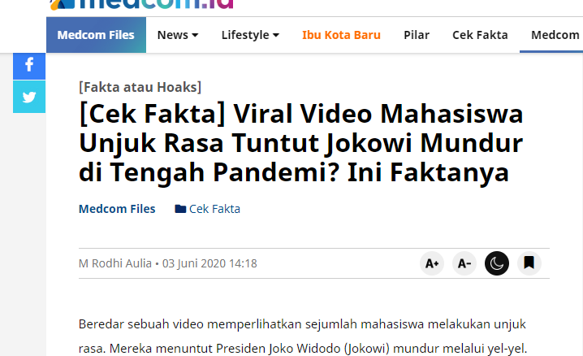Toggle dark mode moon icon
This screenshot has height=356, width=583.
[497, 263]
